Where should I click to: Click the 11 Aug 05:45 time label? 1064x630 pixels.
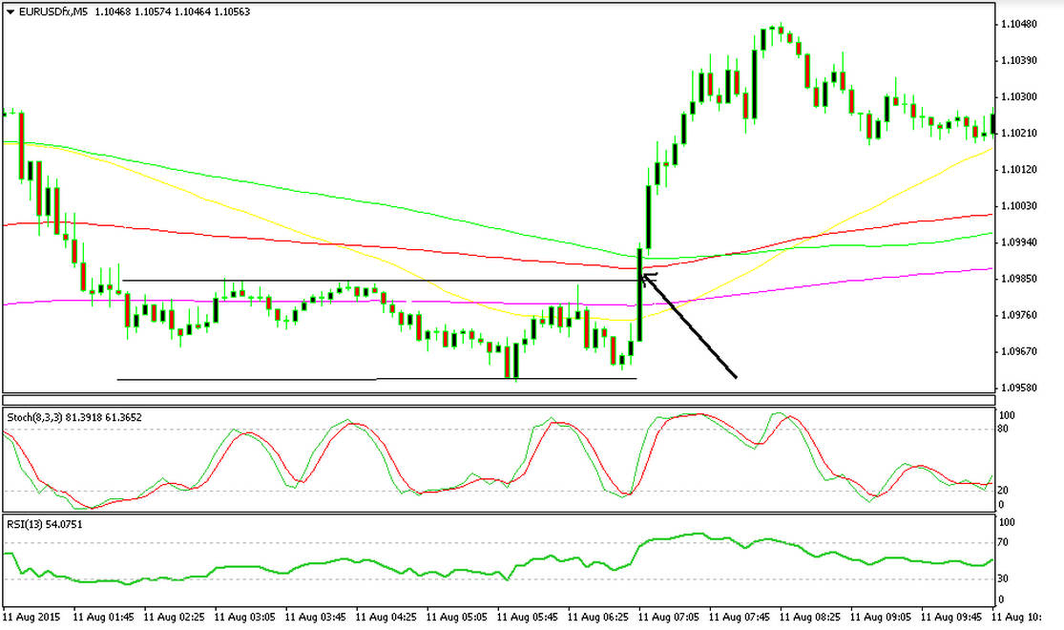528,617
